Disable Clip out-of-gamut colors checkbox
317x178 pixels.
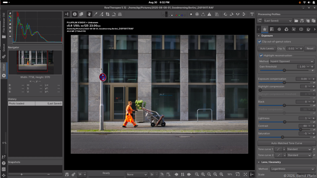coord(260,42)
